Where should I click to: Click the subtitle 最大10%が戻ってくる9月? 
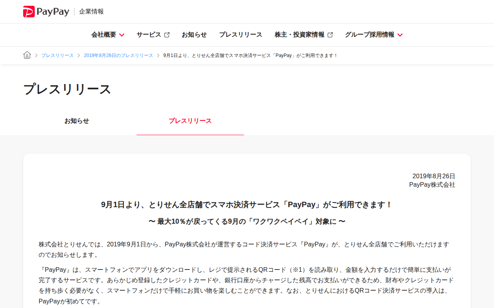tap(247, 221)
